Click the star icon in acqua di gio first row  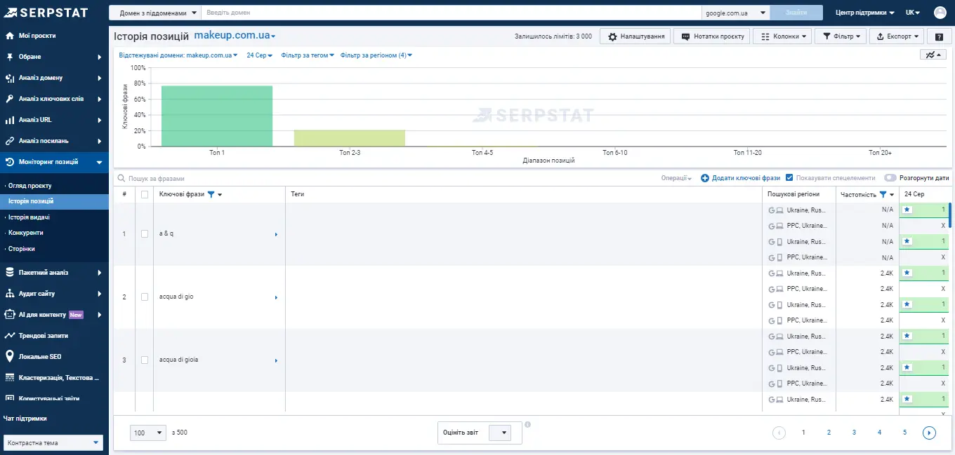point(907,273)
